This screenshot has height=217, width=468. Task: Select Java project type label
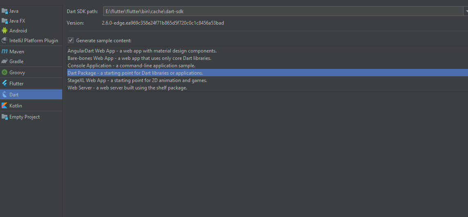(14, 11)
